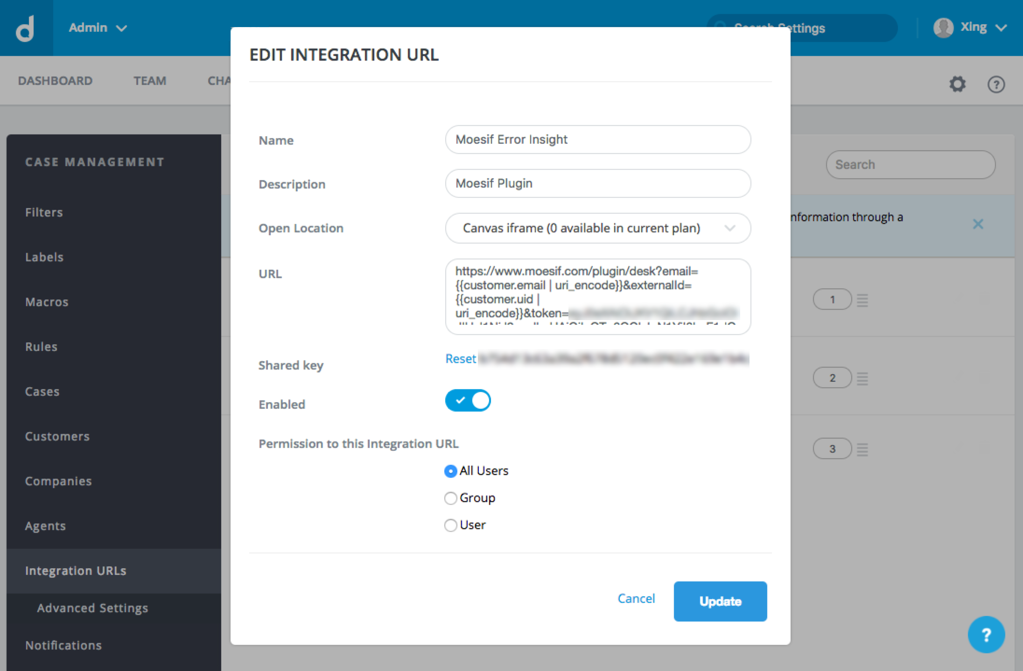Click the Update button
This screenshot has height=671, width=1023.
pos(720,601)
